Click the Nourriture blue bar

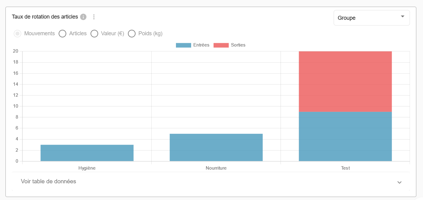pos(216,147)
